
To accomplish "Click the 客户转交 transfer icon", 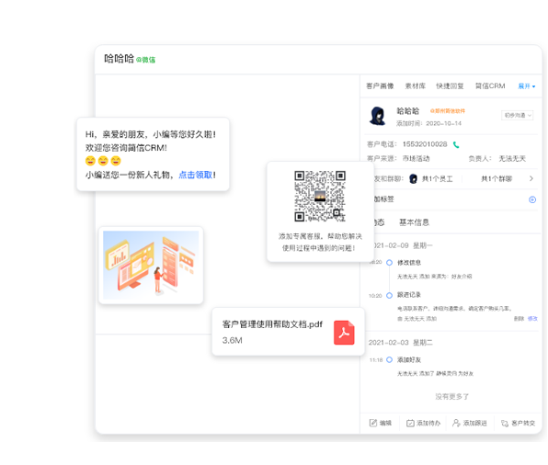I will pos(505,423).
